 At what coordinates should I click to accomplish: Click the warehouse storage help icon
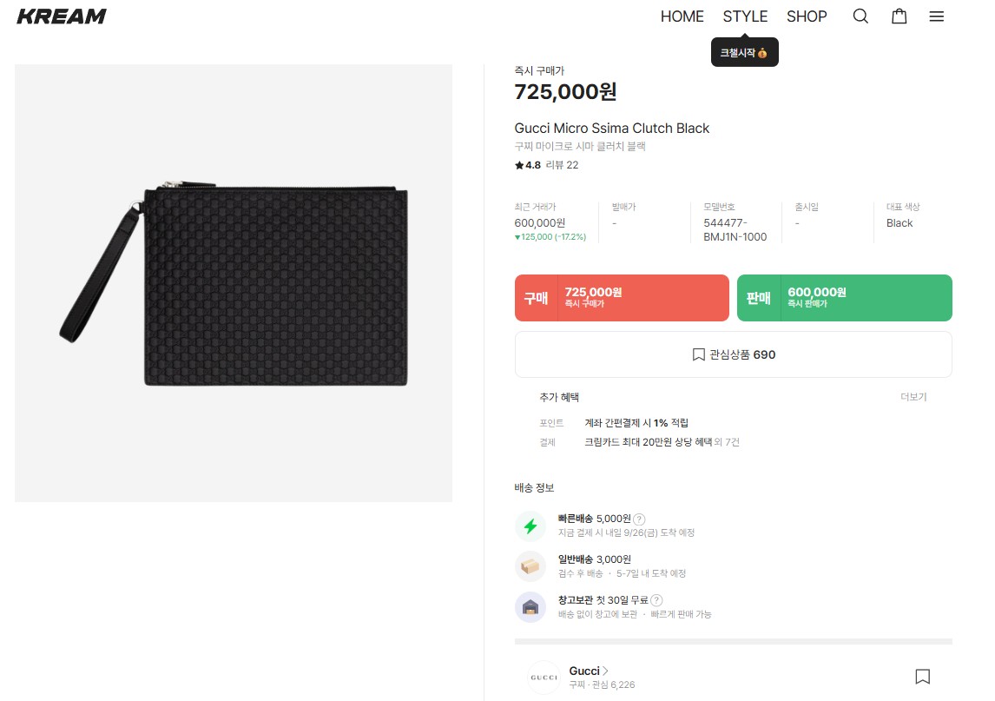656,600
